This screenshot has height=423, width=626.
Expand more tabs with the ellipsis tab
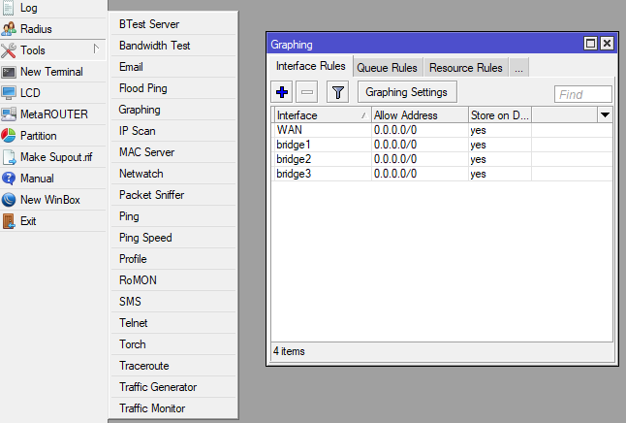pyautogui.click(x=518, y=68)
